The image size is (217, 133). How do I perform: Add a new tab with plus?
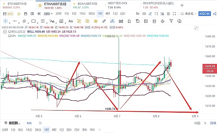[182, 5]
